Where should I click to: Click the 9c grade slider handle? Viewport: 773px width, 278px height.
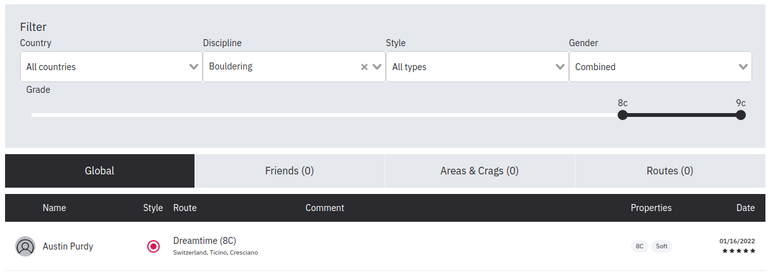pyautogui.click(x=741, y=115)
